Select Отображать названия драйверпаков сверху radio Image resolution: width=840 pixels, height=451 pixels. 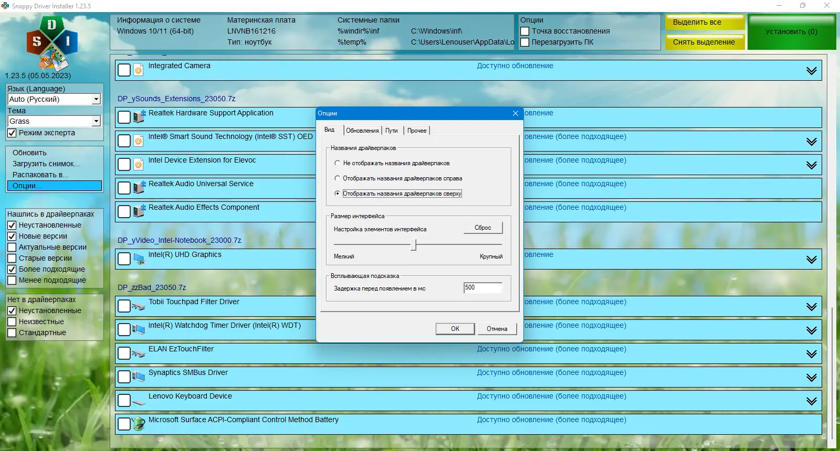(x=337, y=194)
